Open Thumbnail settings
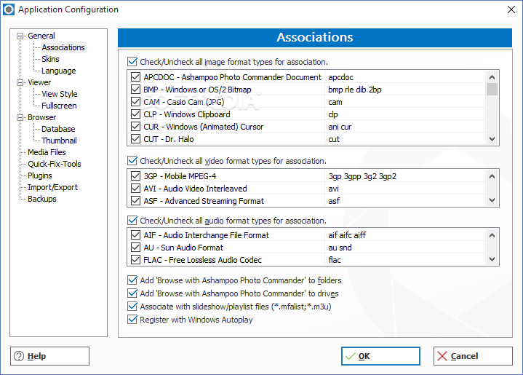Image resolution: width=523 pixels, height=375 pixels. [x=59, y=141]
